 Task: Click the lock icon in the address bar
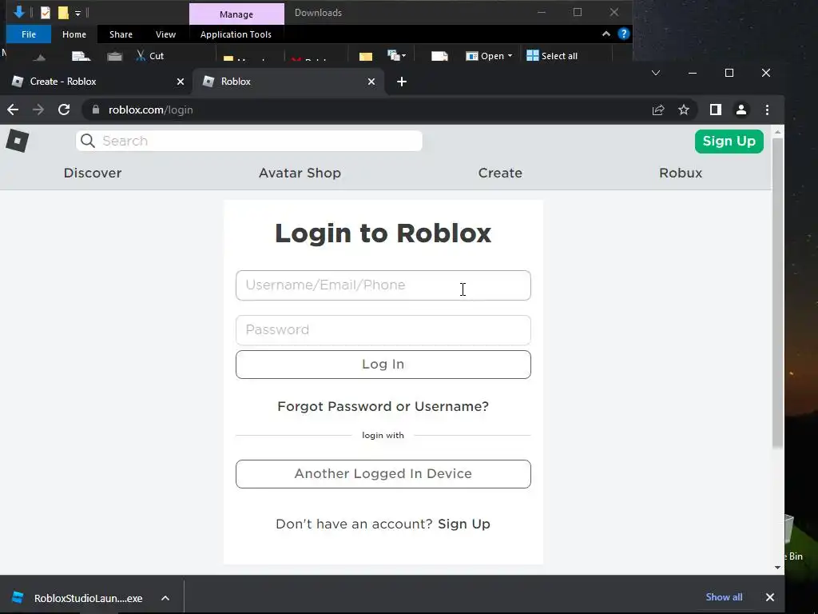[96, 110]
